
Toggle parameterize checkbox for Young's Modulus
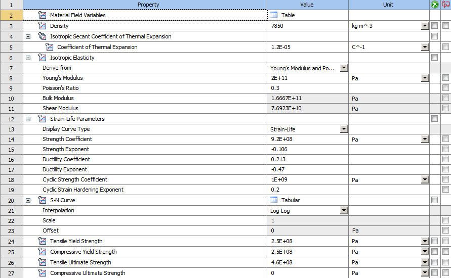(445, 78)
